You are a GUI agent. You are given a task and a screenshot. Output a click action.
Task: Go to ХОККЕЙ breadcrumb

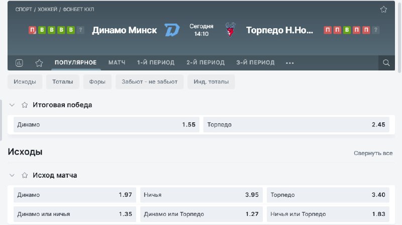point(47,10)
